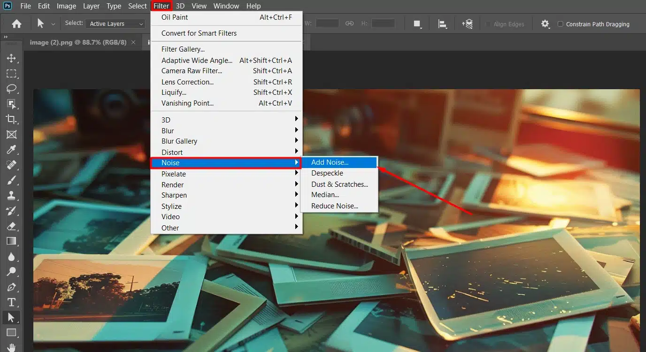Open the Type menu
Image resolution: width=646 pixels, height=352 pixels.
(x=114, y=6)
